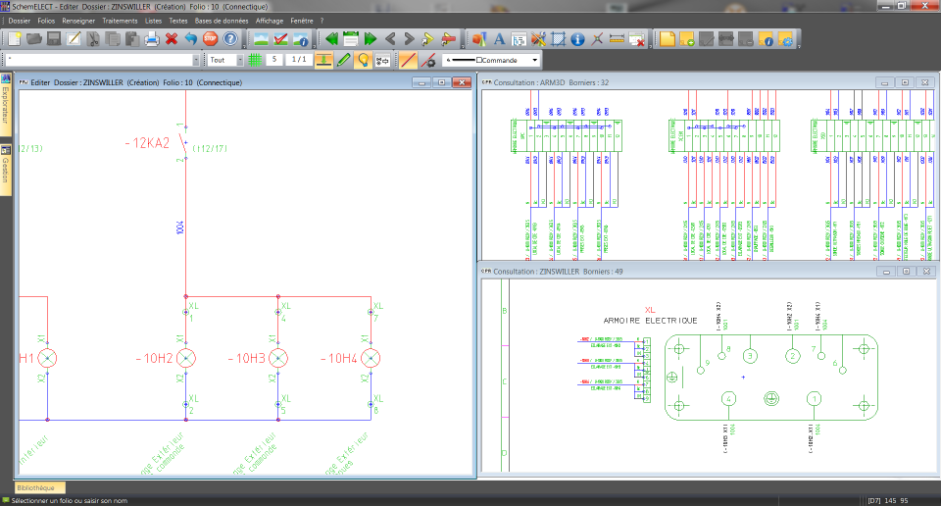Click the save floppy disk icon
The width and height of the screenshot is (941, 506).
pos(54,39)
